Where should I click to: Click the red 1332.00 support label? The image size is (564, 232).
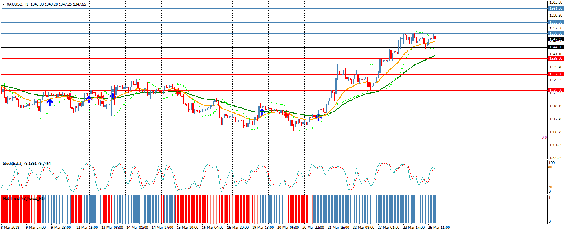coord(556,74)
